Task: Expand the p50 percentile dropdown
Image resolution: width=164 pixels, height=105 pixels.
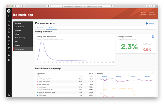Action: pos(91,73)
